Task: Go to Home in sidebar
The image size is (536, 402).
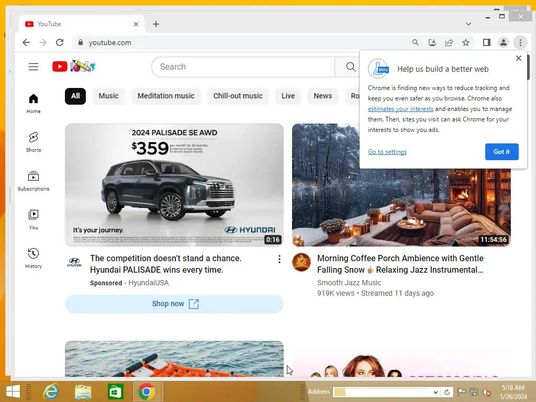Action: (33, 103)
